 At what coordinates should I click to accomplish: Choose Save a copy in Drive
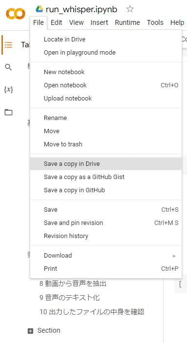point(106,163)
